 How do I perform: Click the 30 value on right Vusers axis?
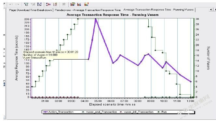[x=197, y=19]
